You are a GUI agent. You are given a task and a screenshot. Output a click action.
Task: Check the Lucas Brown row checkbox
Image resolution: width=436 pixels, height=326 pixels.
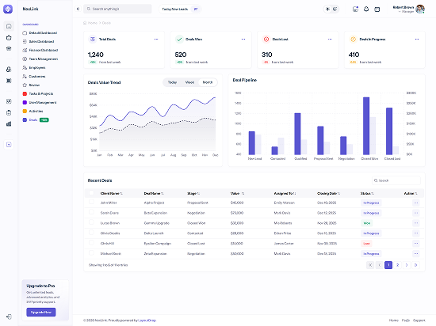tap(91, 222)
